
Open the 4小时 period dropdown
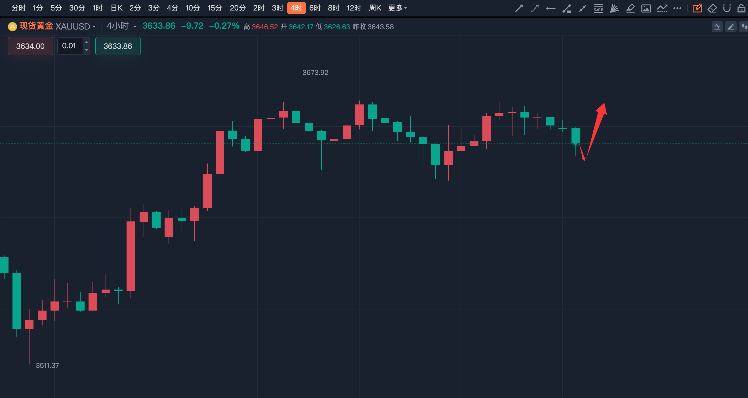[135, 27]
